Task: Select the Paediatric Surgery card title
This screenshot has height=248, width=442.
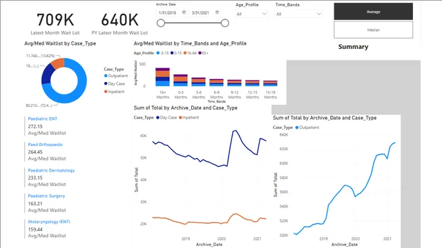Action: tap(46, 196)
